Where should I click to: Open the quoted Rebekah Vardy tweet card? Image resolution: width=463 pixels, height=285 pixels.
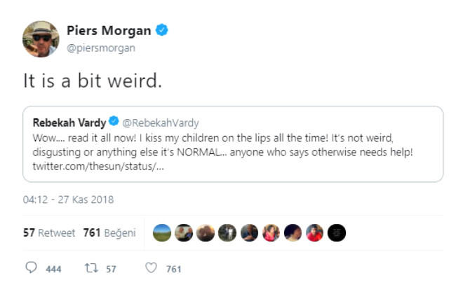232,144
